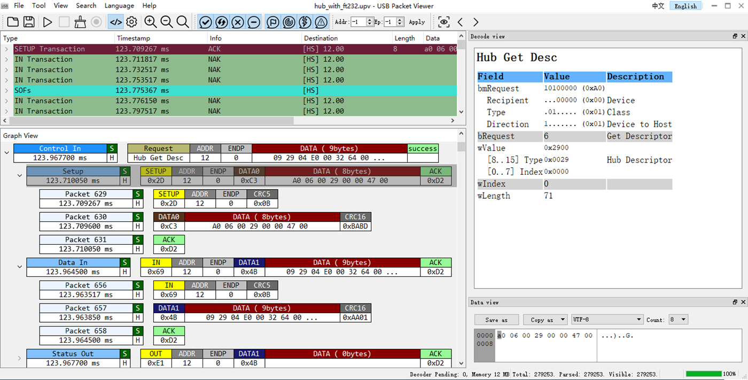Toggle the code view </> button
748x380 pixels.
(115, 22)
